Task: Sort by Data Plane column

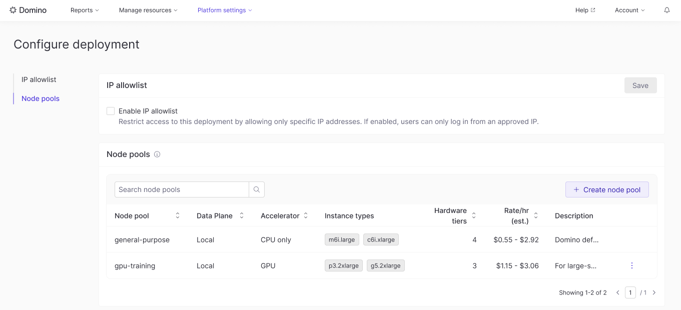Action: [x=242, y=215]
